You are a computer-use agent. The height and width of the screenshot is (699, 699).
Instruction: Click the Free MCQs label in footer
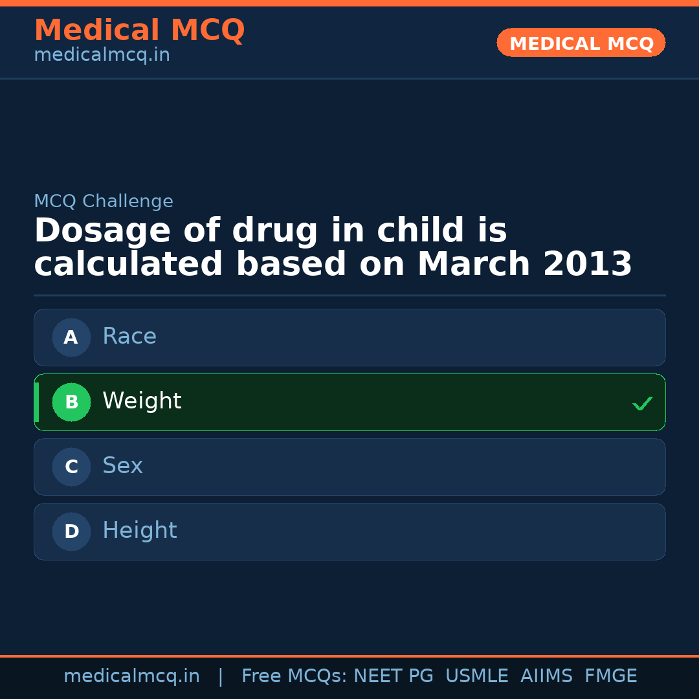click(x=294, y=676)
